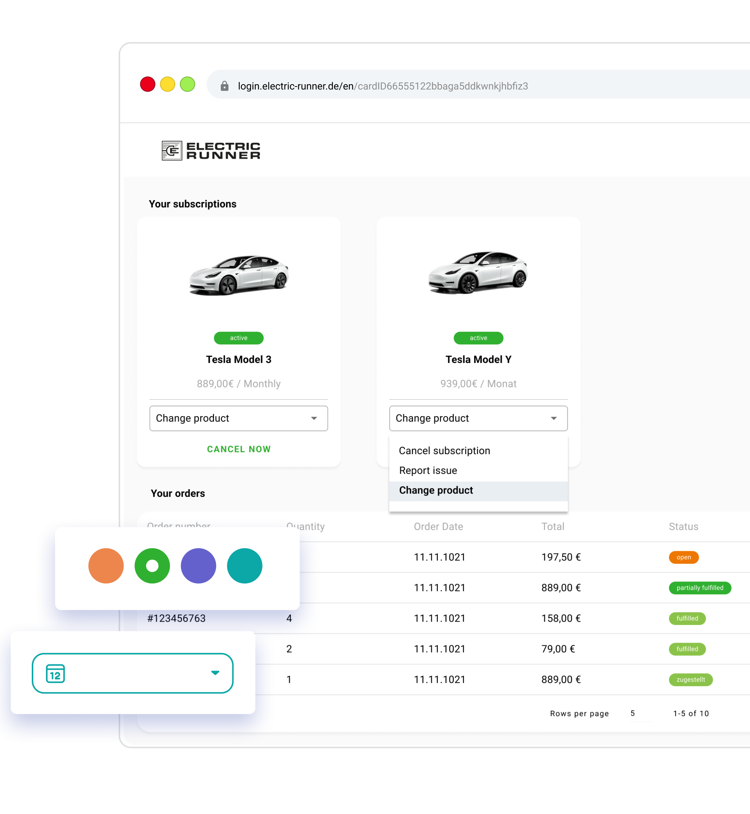Viewport: 750px width, 814px height.
Task: Click the 939,00€ / Monat price
Action: [x=478, y=384]
